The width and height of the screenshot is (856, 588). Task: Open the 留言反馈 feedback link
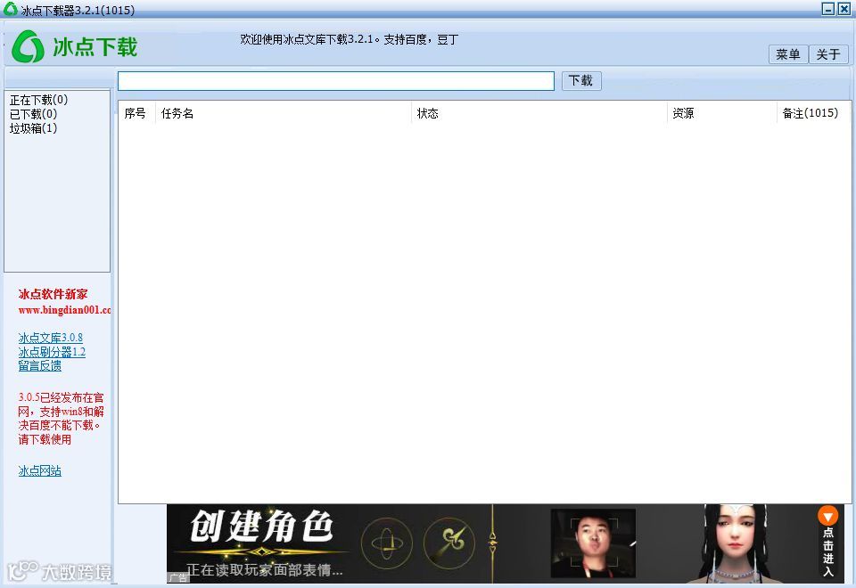(x=40, y=366)
